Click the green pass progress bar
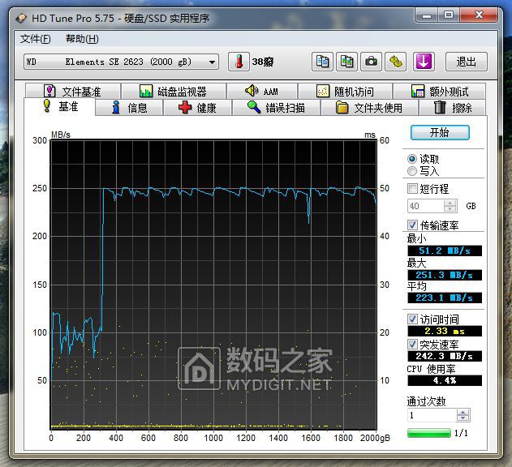 tap(429, 433)
